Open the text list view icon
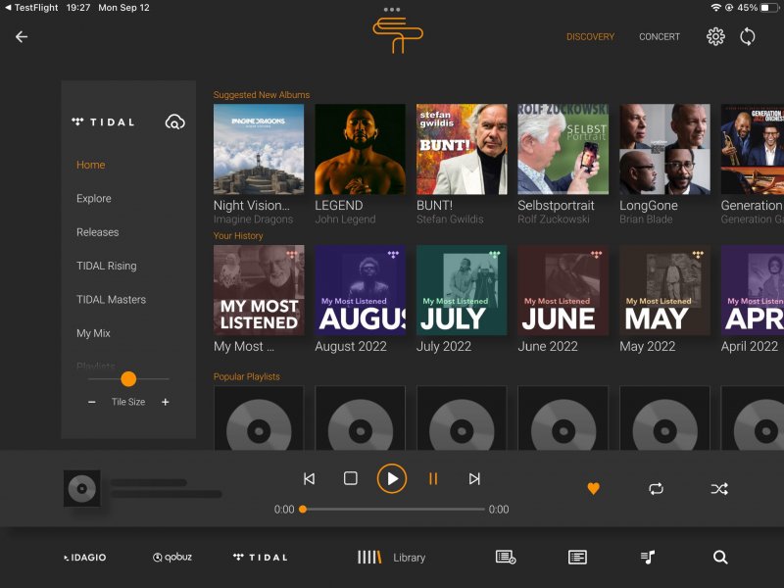The height and width of the screenshot is (588, 784). (x=577, y=557)
